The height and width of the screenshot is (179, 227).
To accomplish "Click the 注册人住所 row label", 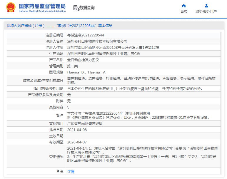I will point(54,48).
